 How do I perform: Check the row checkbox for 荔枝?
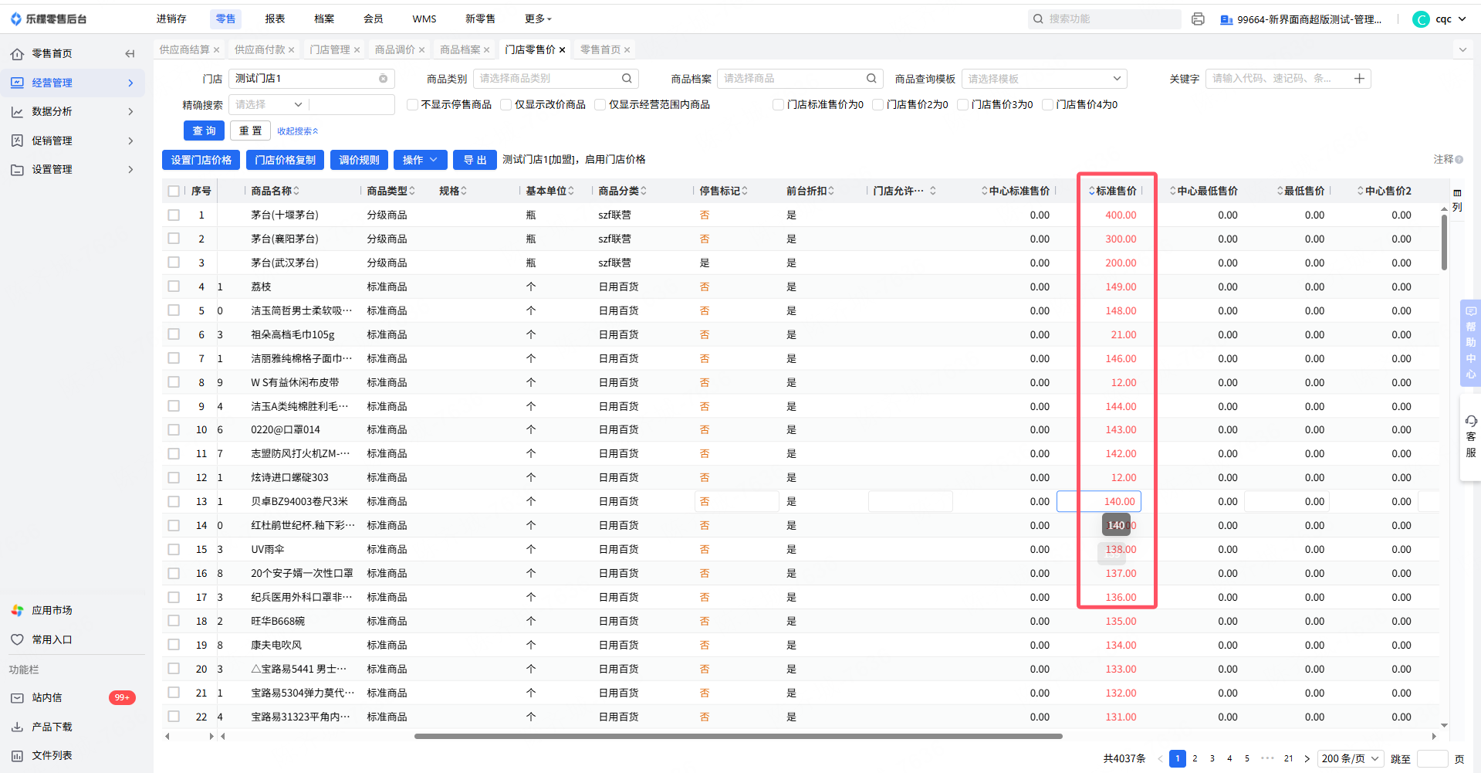[x=174, y=286]
